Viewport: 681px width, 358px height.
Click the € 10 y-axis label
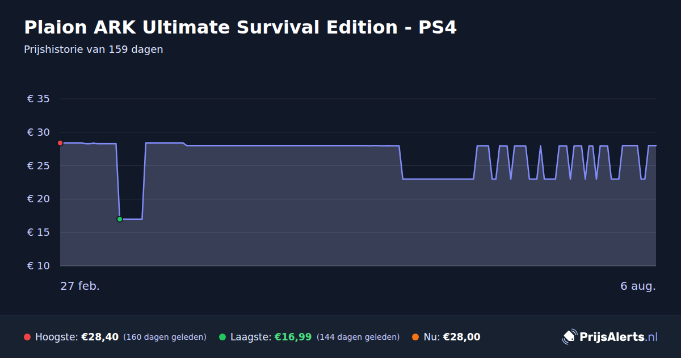[39, 266]
